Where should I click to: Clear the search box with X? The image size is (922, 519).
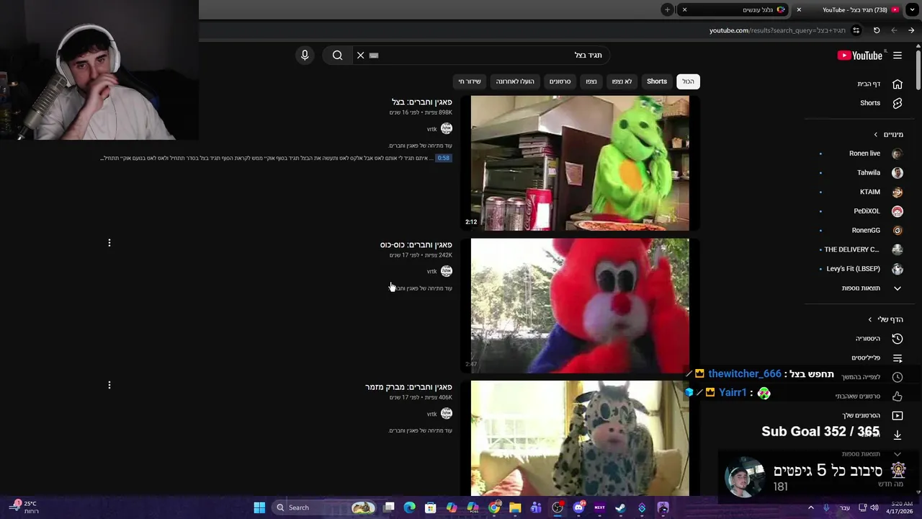361,56
